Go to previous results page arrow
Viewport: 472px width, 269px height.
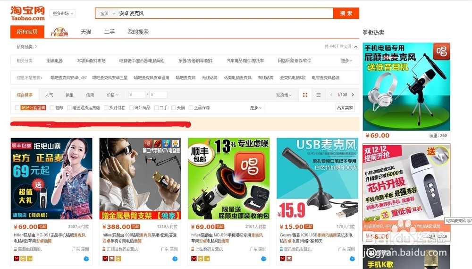(331, 95)
